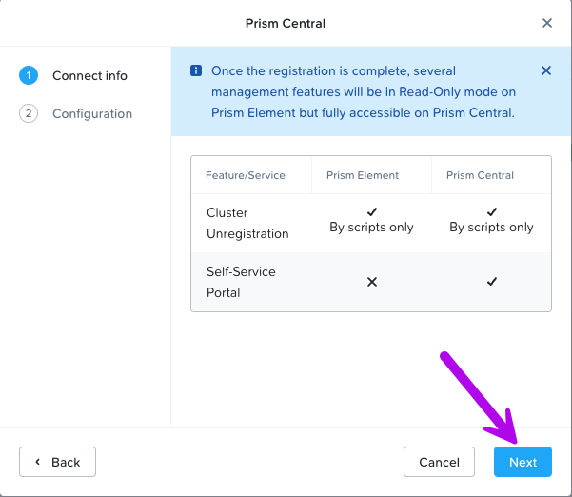Viewport: 572px width, 497px height.
Task: Click the back chevron inside Back button
Action: click(37, 462)
